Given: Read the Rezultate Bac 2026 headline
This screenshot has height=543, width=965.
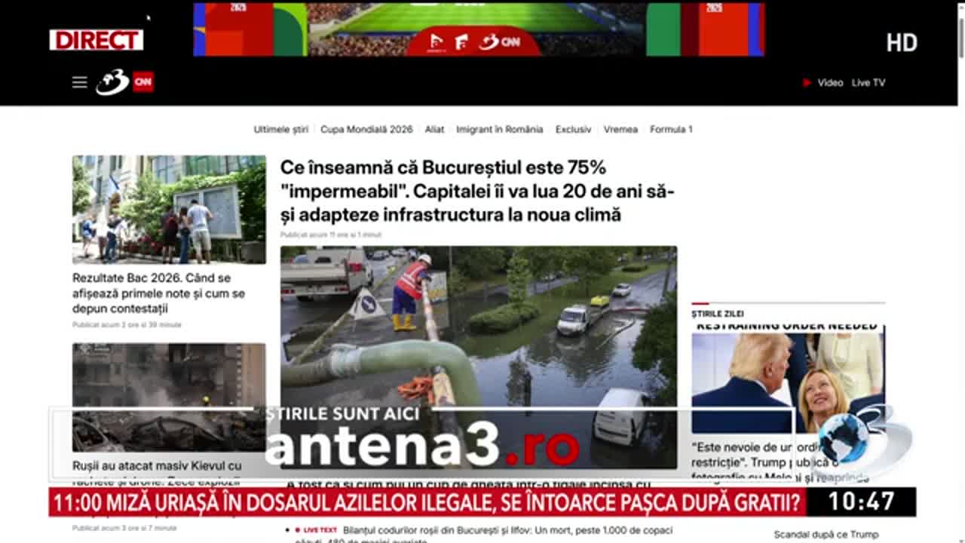Looking at the screenshot, I should coord(159,293).
